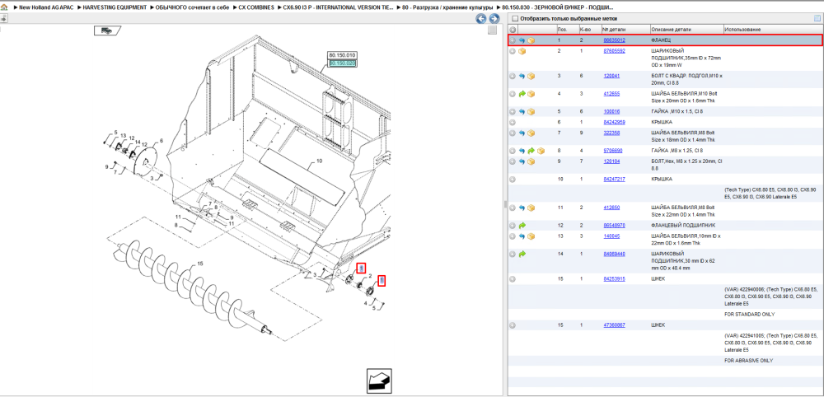Click the small square icon above diagram corner
The height and width of the screenshot is (397, 824).
pos(492,30)
